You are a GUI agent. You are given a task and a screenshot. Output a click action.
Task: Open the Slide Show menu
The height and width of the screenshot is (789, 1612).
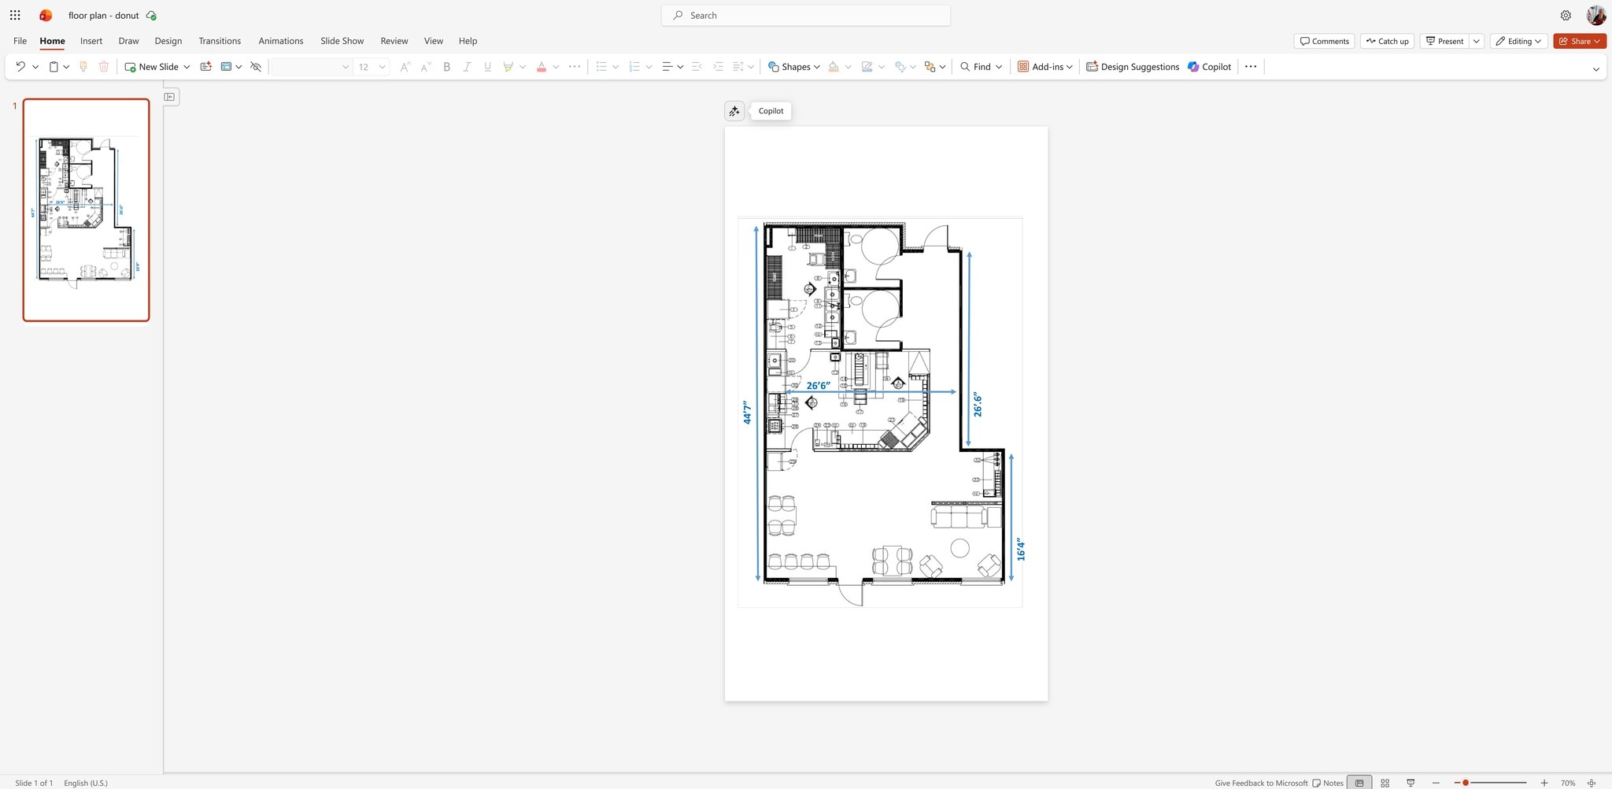(342, 40)
